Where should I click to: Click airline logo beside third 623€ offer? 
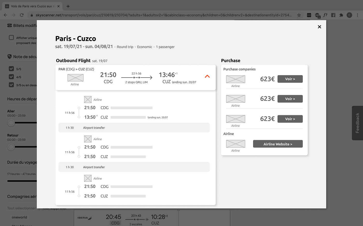click(x=235, y=119)
